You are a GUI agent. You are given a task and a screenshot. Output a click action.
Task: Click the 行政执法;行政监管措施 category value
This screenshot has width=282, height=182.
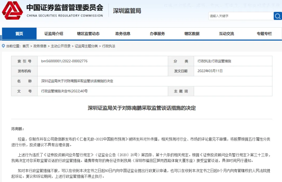(x=214, y=61)
